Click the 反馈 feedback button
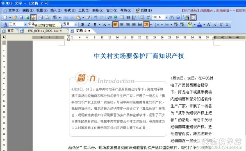 point(144,11)
